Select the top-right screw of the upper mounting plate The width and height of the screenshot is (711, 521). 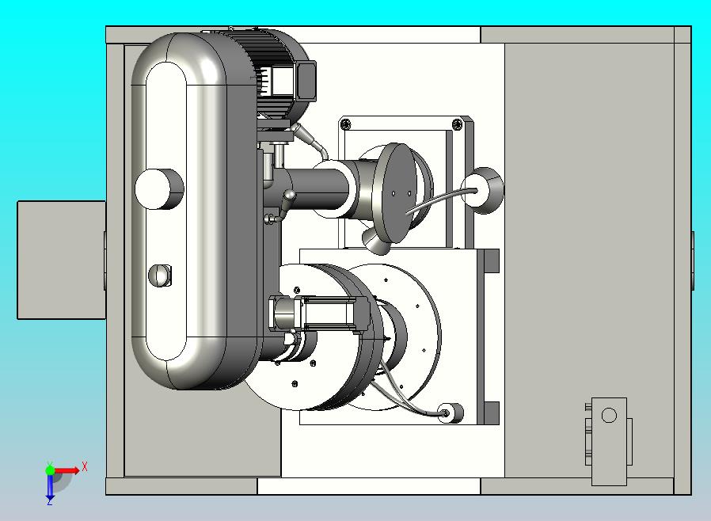(x=457, y=124)
